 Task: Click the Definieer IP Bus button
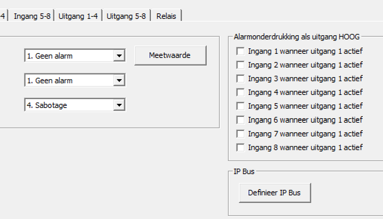pyautogui.click(x=274, y=193)
